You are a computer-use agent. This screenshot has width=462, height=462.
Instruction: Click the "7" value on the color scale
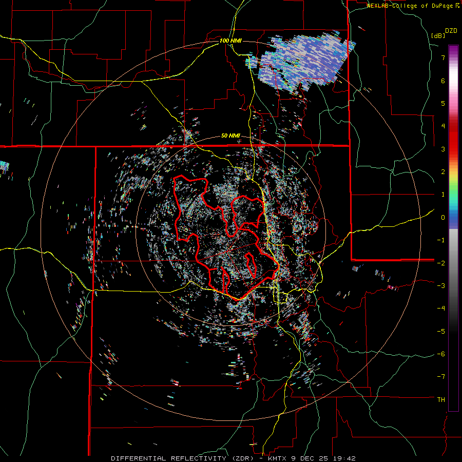click(x=443, y=57)
